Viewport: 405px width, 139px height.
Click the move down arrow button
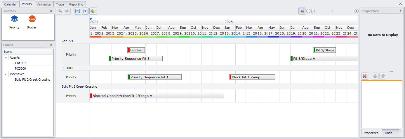pos(383,76)
